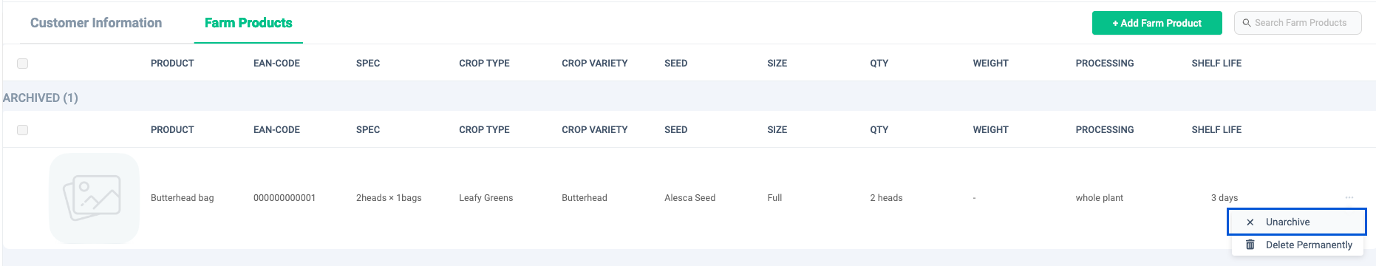Tick the select-all checkbox in the archived header
1376x266 pixels.
[22, 130]
